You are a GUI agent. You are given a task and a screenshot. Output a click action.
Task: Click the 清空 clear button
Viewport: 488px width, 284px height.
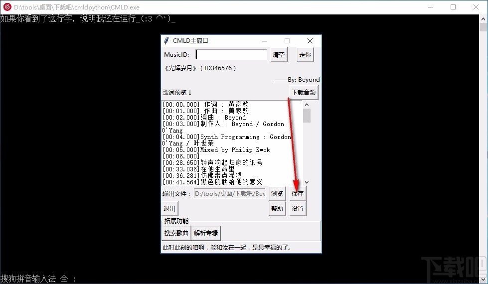[x=279, y=55]
